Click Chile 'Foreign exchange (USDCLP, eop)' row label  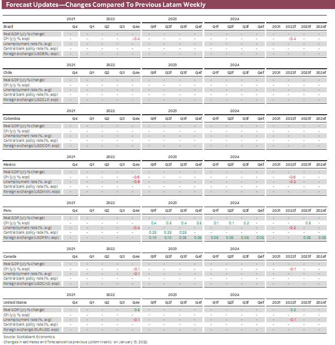(31, 100)
